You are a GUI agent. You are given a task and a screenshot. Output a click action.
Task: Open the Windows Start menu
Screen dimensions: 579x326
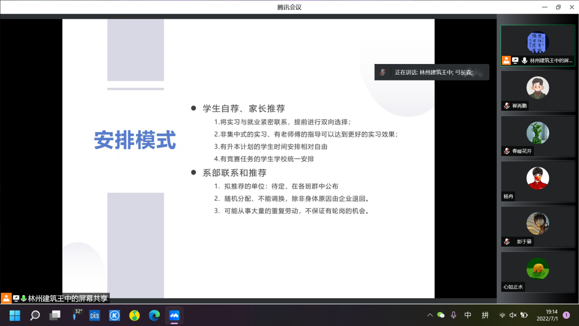coord(15,315)
